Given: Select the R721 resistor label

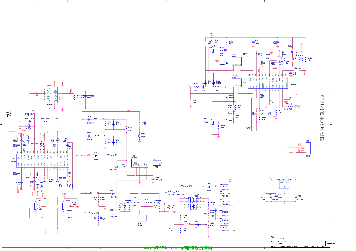Looking at the screenshot, I should click(x=310, y=58).
